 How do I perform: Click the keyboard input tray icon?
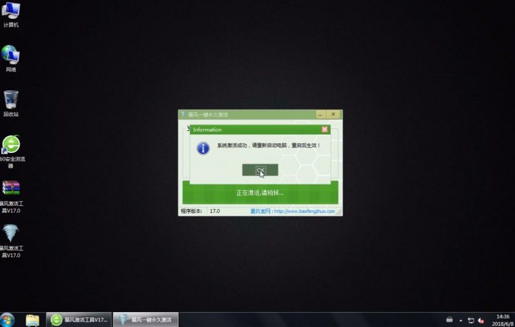[x=450, y=319]
